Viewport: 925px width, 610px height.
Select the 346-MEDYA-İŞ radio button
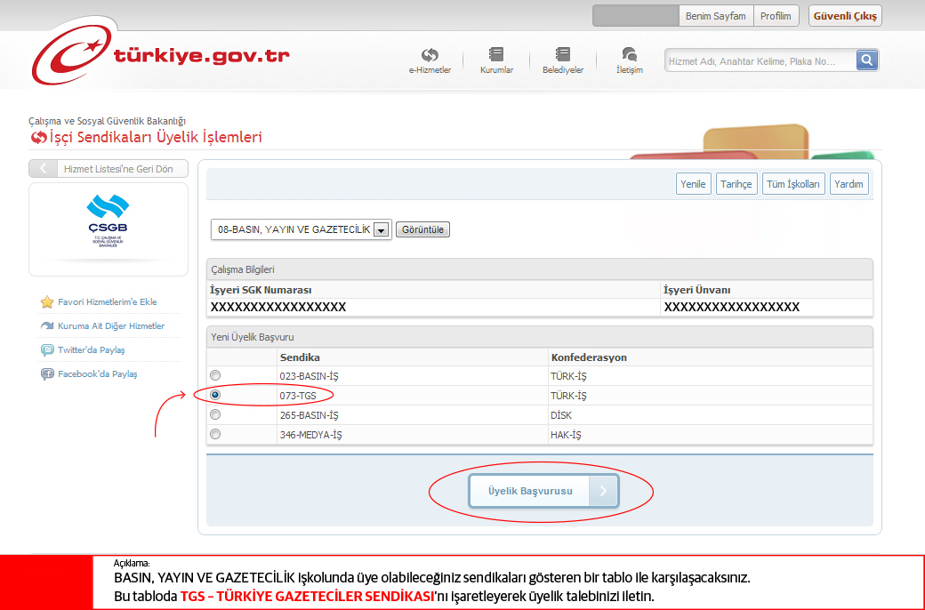(x=214, y=434)
